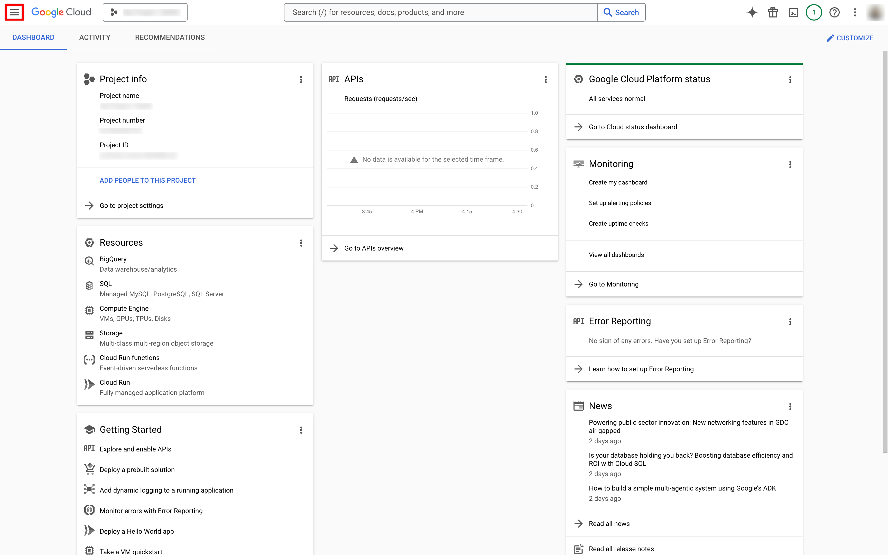Open Gemini assistant from the top bar
Image resolution: width=888 pixels, height=555 pixels.
[x=752, y=12]
